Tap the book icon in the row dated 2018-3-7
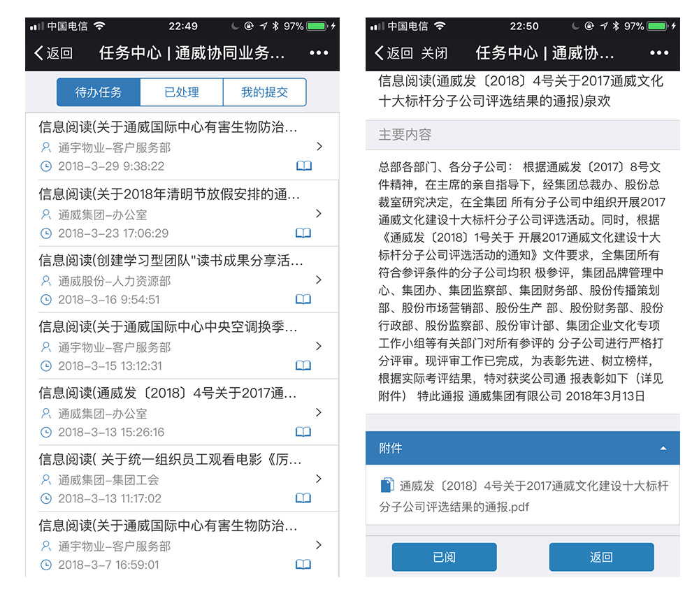This screenshot has width=699, height=601. click(x=303, y=565)
